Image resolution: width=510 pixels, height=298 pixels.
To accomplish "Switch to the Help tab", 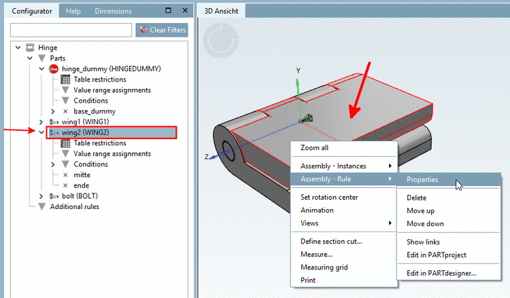I will pos(73,11).
